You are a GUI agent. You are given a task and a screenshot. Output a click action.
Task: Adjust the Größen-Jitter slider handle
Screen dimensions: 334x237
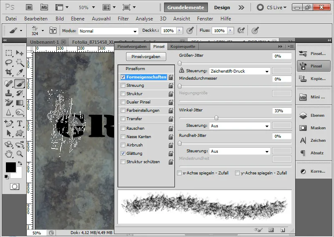(180, 63)
